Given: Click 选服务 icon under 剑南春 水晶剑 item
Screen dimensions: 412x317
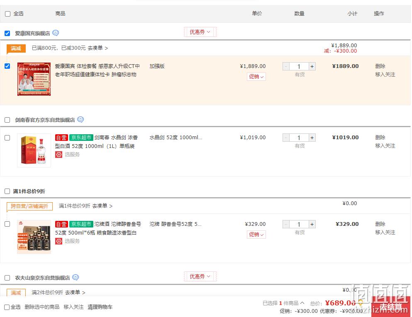Looking at the screenshot, I should 59,154.
